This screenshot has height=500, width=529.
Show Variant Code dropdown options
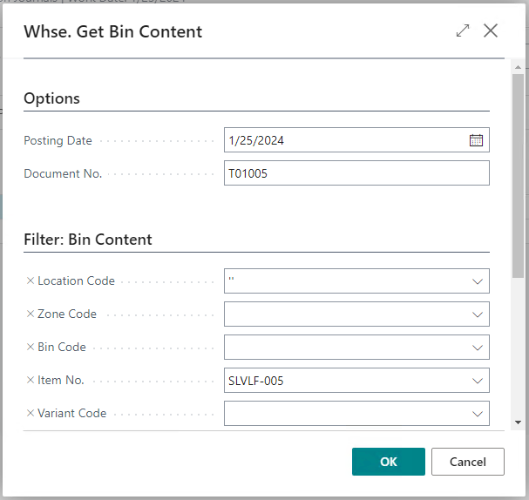point(477,414)
